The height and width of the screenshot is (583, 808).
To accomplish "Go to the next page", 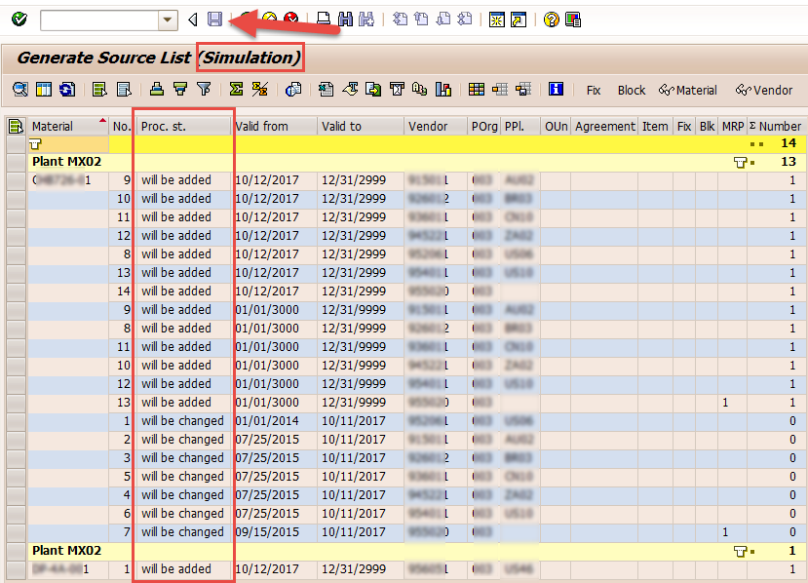I will [443, 19].
